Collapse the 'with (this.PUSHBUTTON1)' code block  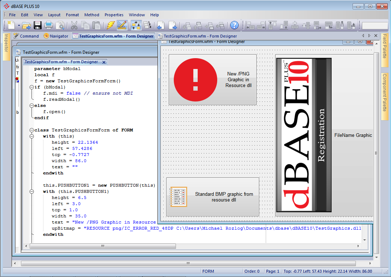[x=31, y=192]
